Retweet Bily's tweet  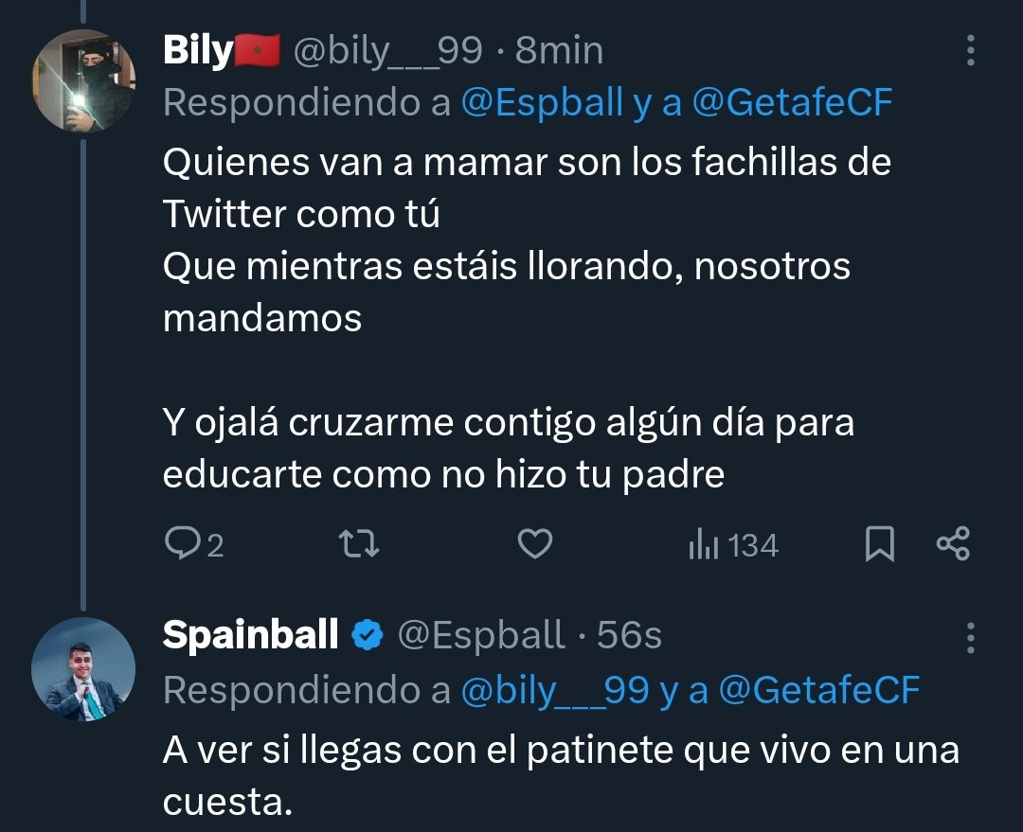click(x=360, y=544)
